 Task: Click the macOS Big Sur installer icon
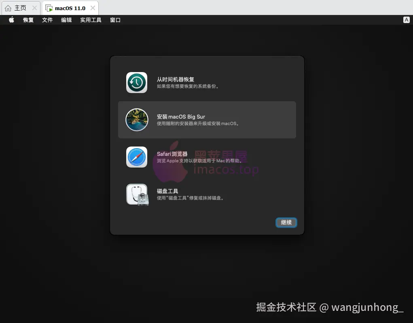point(136,120)
